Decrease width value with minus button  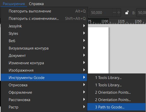114,12
